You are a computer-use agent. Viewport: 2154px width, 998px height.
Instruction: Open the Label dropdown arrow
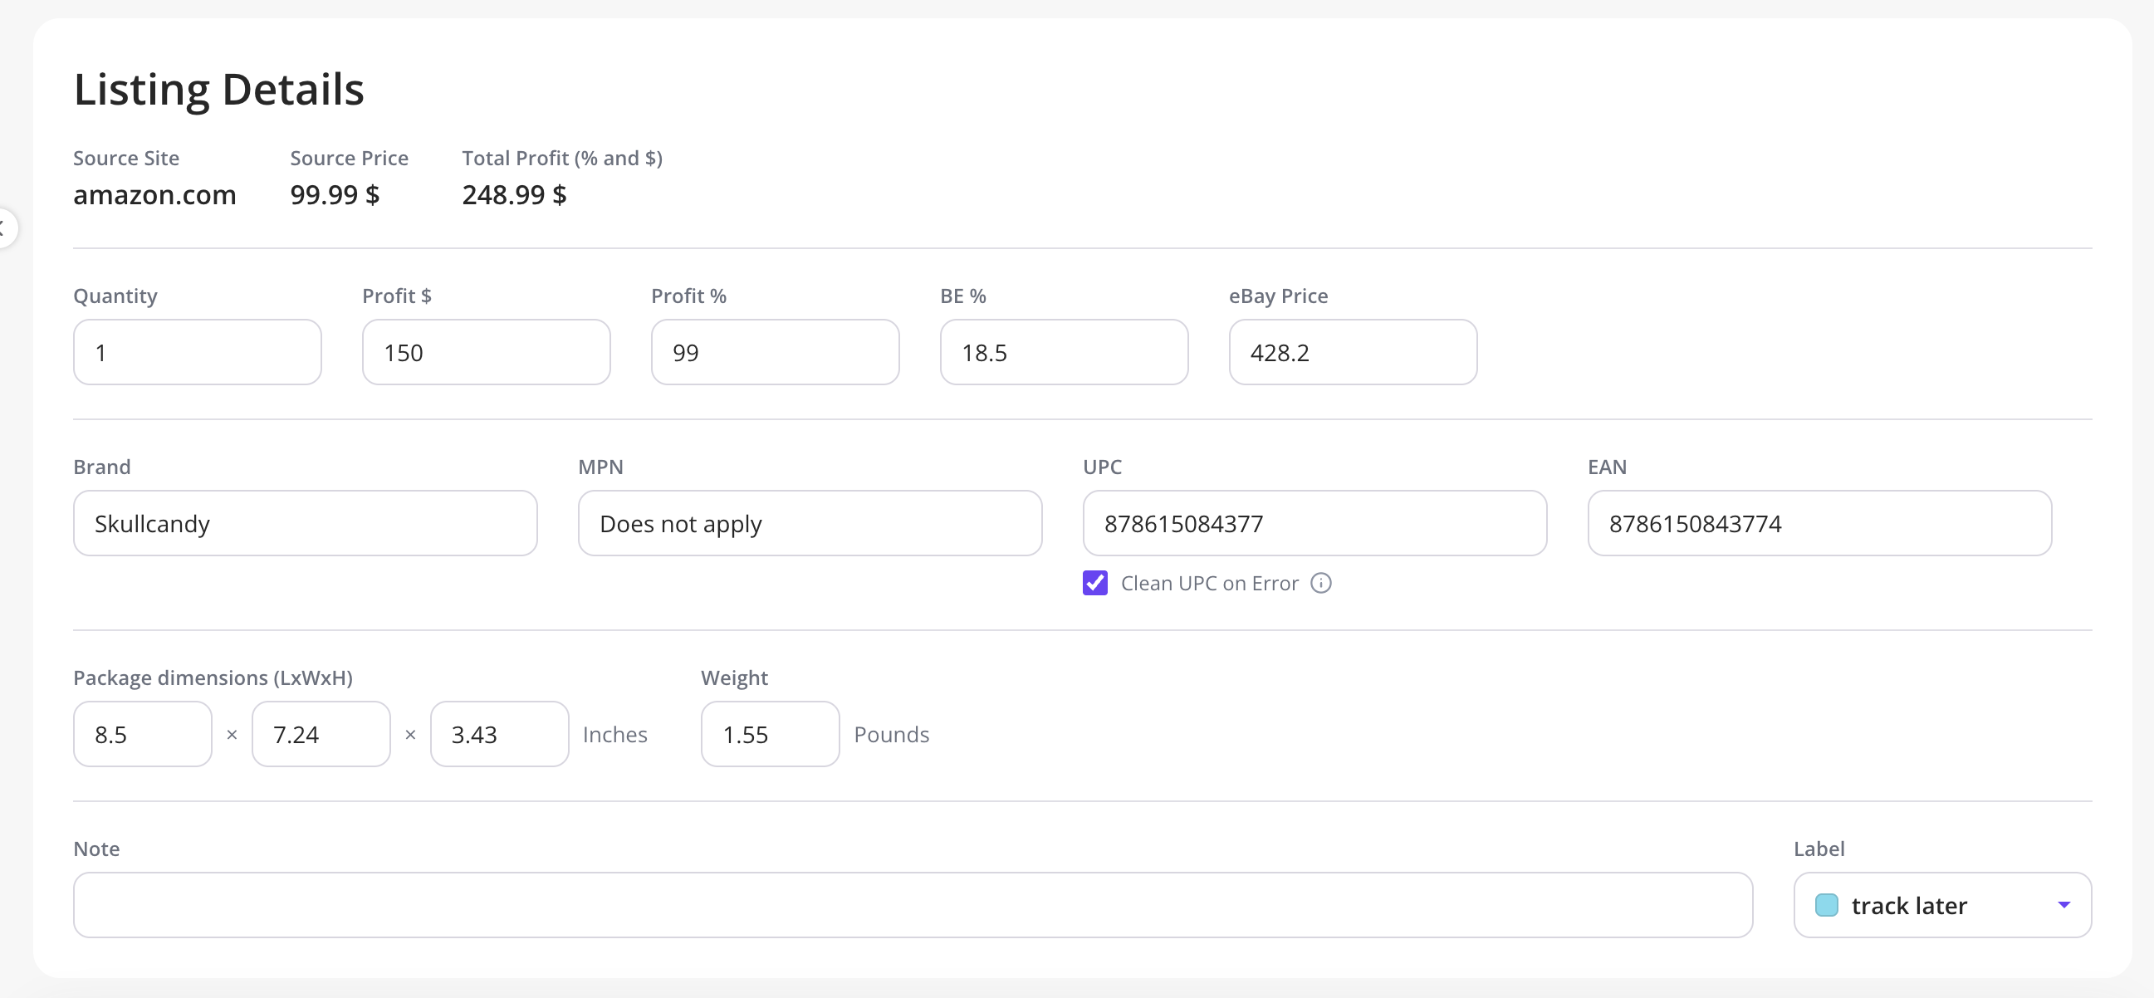(2063, 904)
